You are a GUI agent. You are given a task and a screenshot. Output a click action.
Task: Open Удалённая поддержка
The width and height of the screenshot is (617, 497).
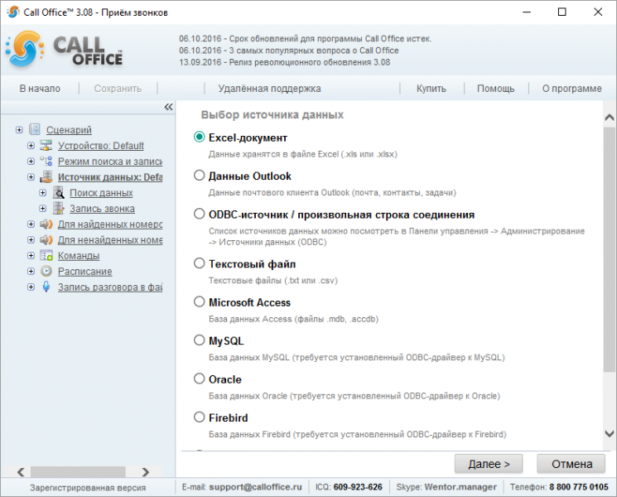[269, 89]
